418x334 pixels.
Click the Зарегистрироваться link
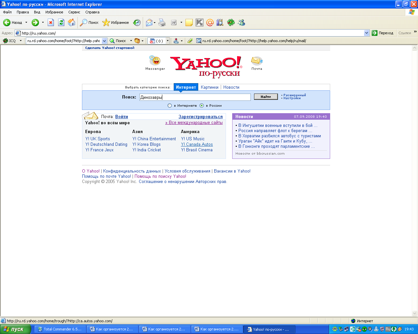coord(201,116)
